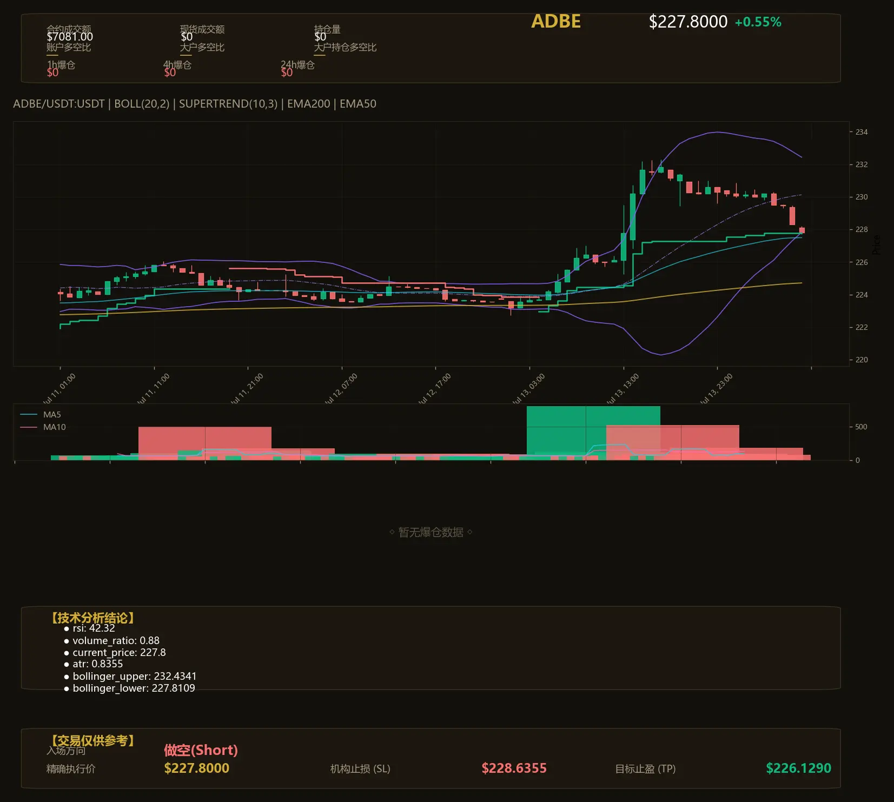Click the 4h爆仓 label

coord(177,65)
